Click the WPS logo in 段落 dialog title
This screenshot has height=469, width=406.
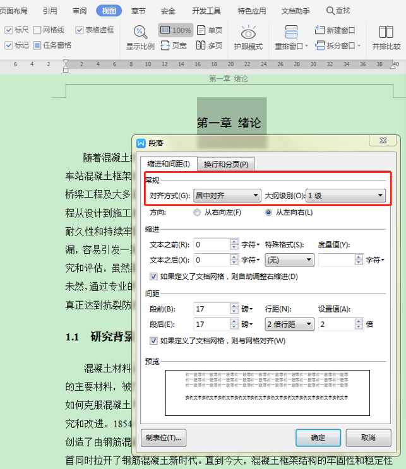[141, 143]
